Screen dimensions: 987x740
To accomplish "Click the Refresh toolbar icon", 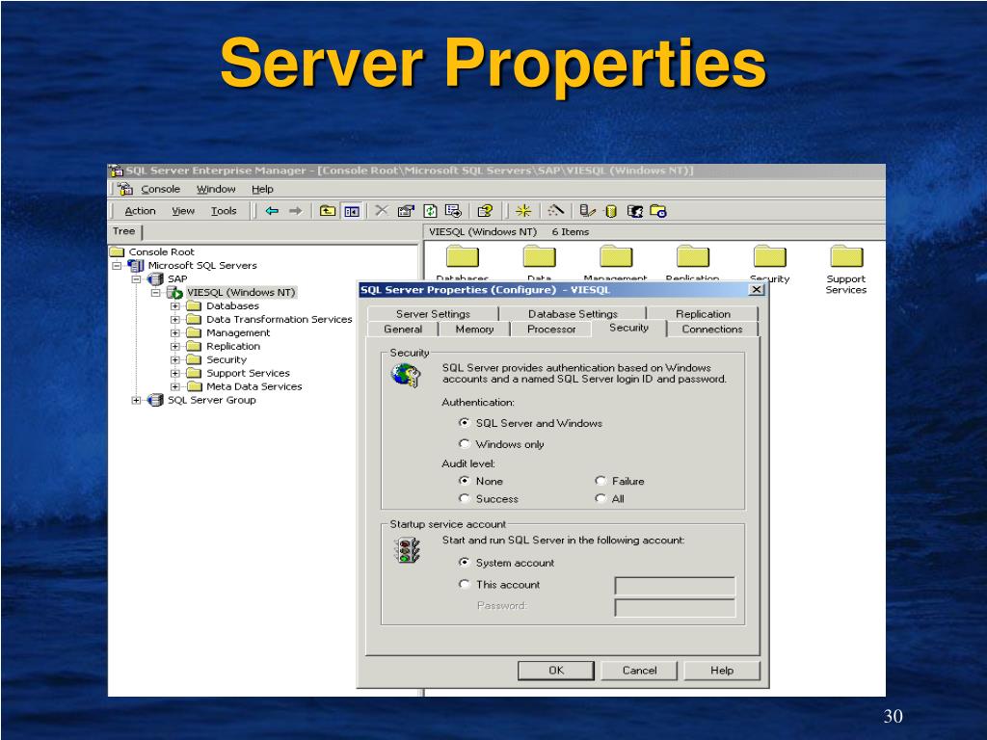I will click(x=430, y=211).
